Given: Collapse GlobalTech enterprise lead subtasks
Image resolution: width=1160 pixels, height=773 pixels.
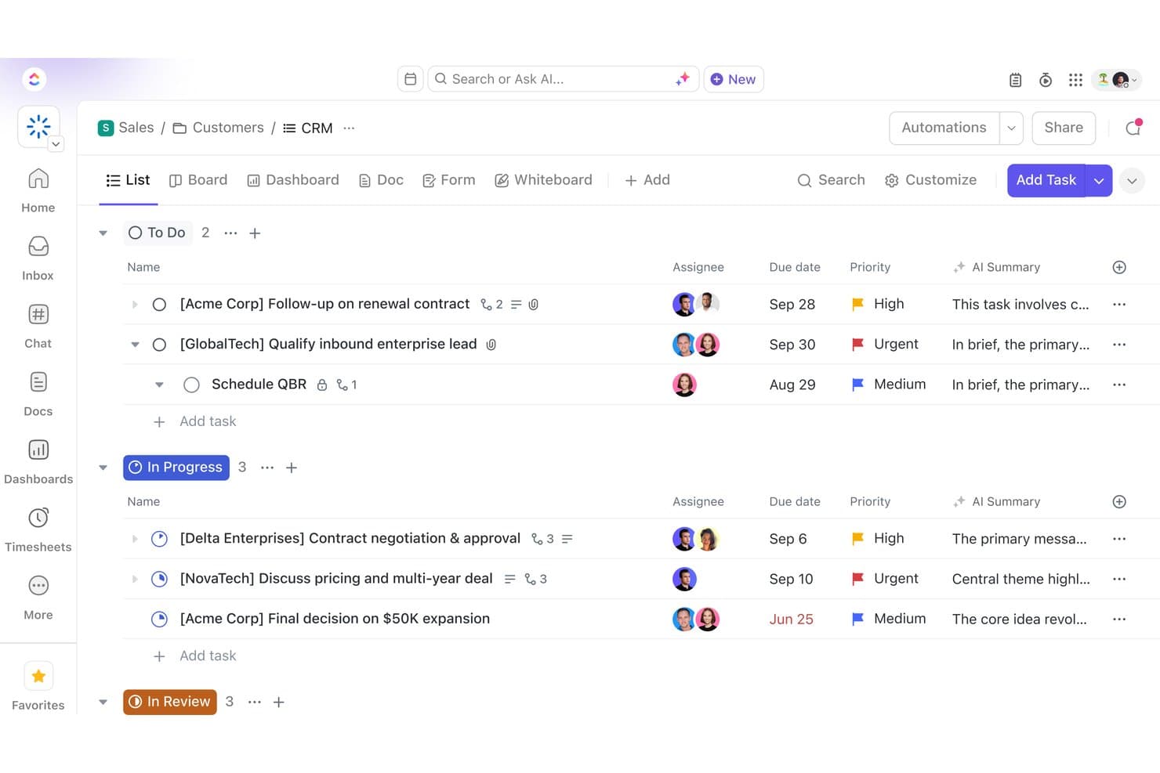Looking at the screenshot, I should click(x=135, y=345).
